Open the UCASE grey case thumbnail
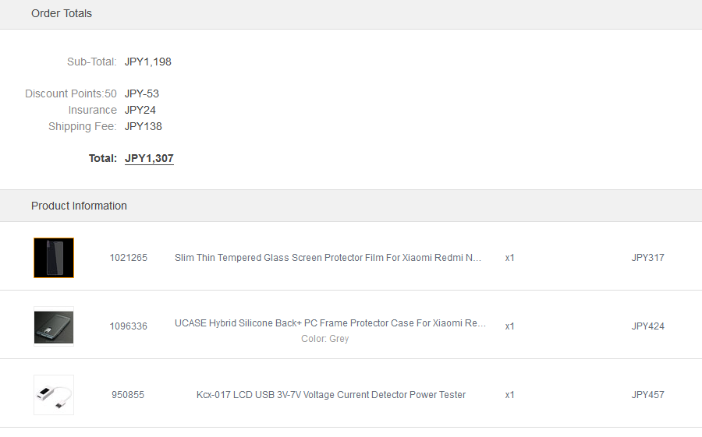This screenshot has width=702, height=437. click(x=54, y=326)
